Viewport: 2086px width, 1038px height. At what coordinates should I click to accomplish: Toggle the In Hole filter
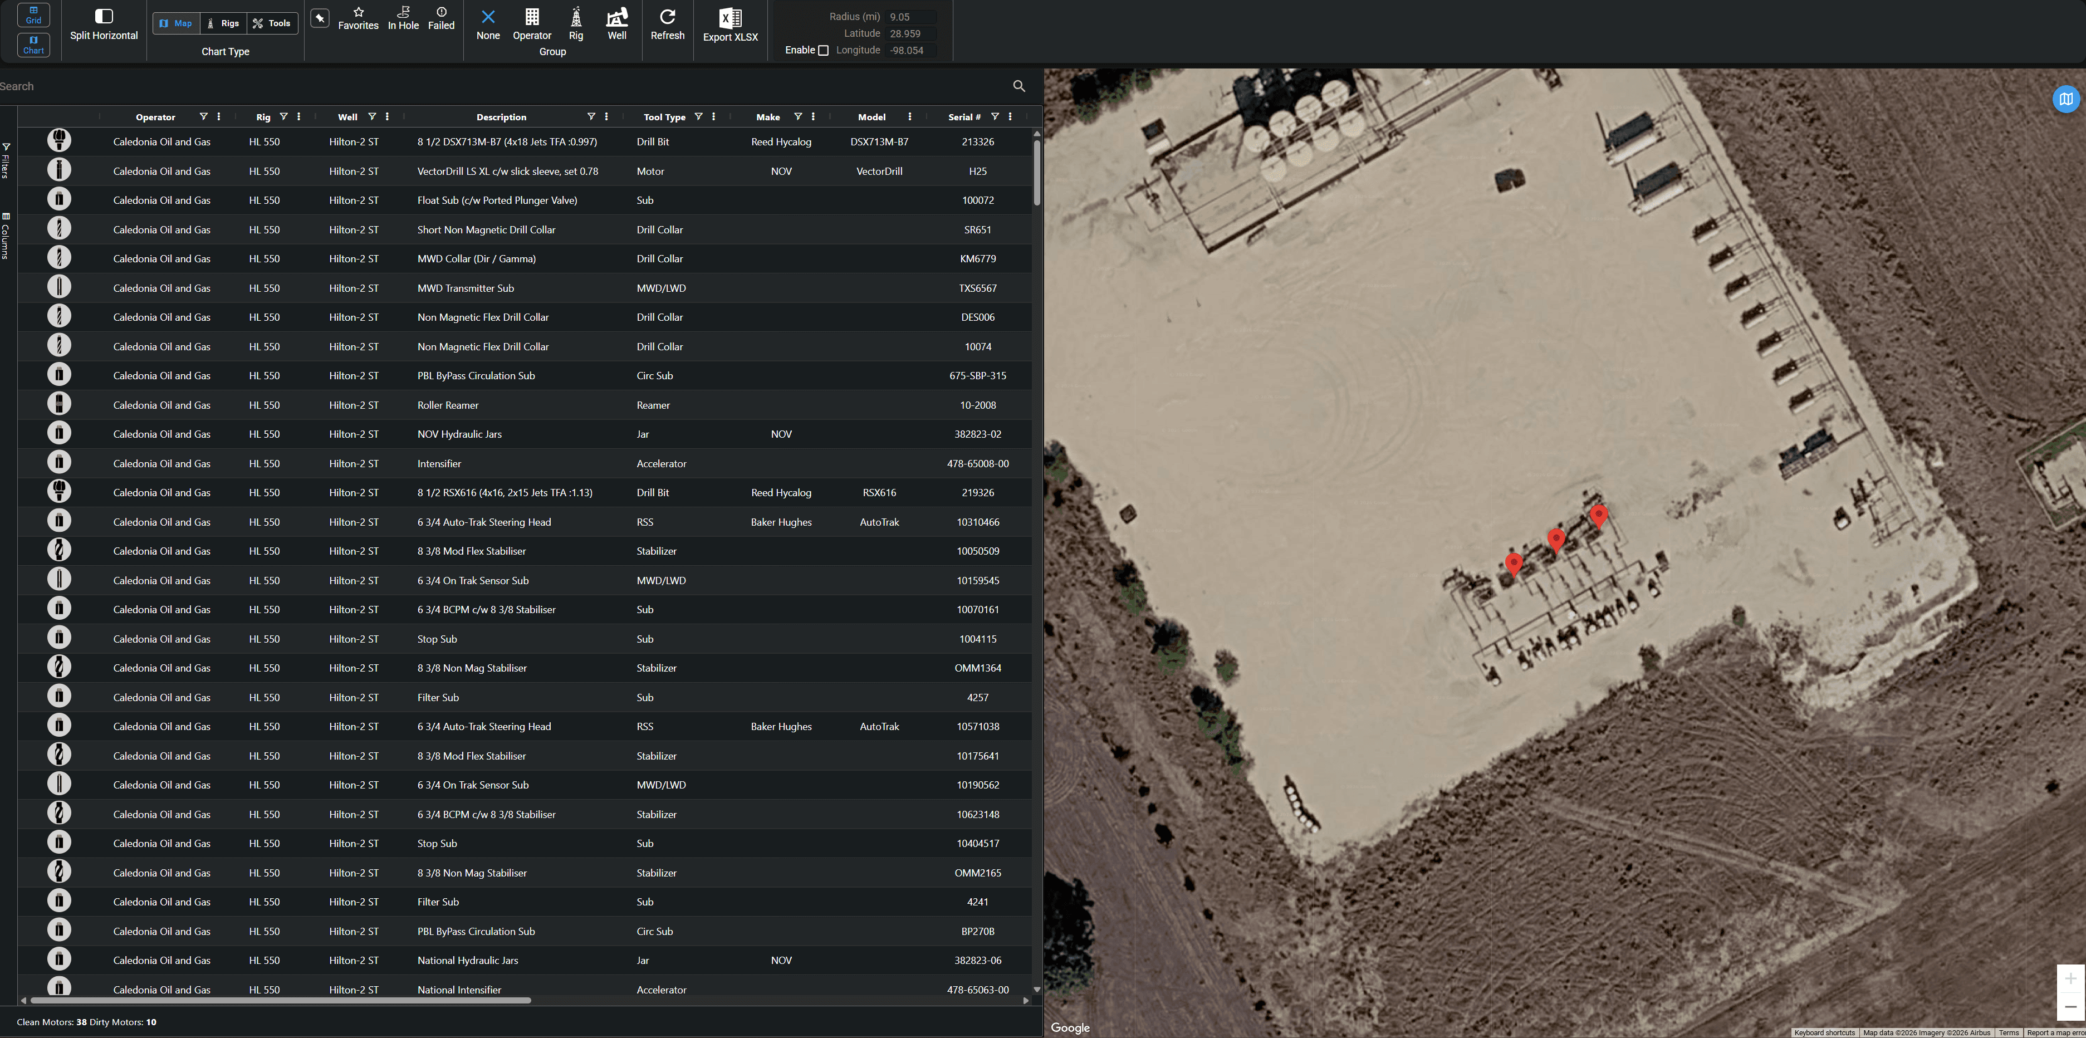click(x=403, y=12)
